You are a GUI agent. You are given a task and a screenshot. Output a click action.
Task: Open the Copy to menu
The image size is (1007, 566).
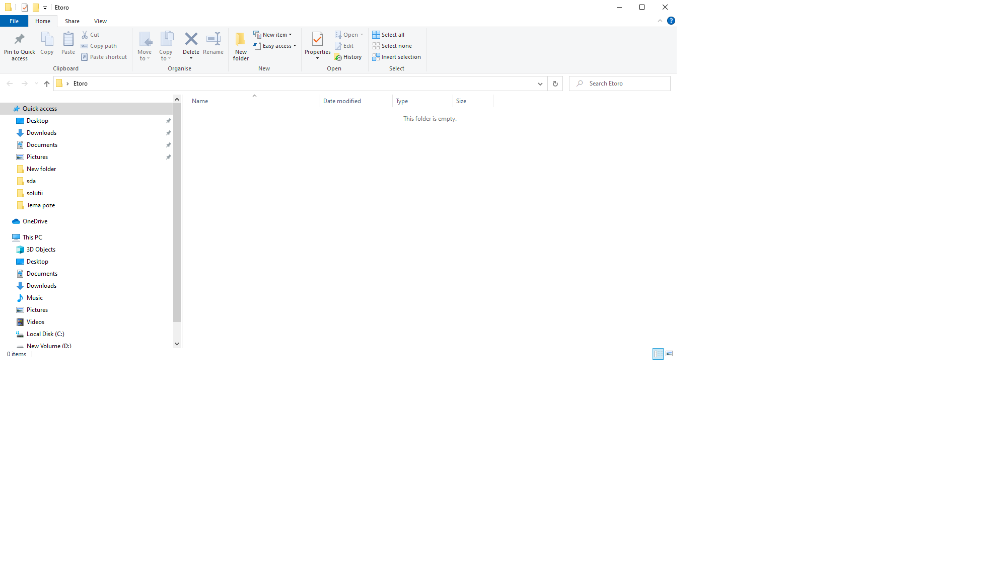click(x=166, y=46)
